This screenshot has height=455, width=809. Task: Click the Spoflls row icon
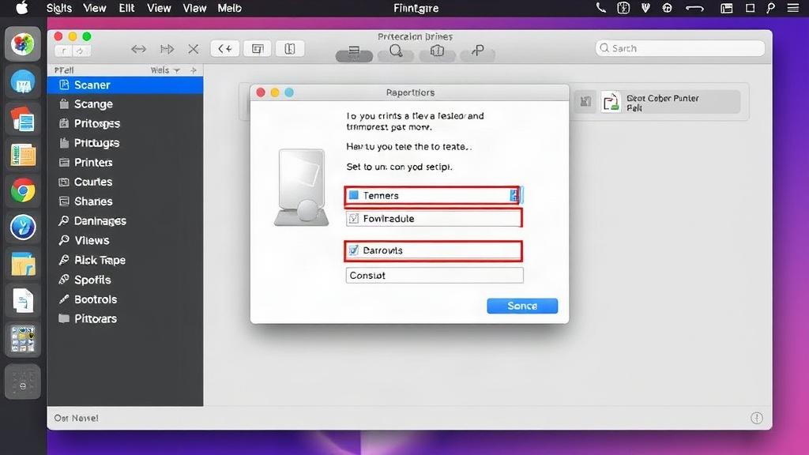64,280
